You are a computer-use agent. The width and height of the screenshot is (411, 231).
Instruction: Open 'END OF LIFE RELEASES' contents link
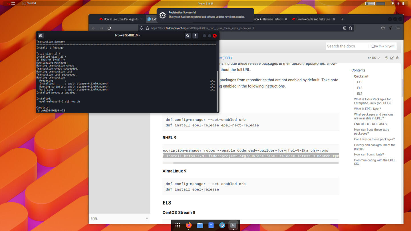[370, 124]
